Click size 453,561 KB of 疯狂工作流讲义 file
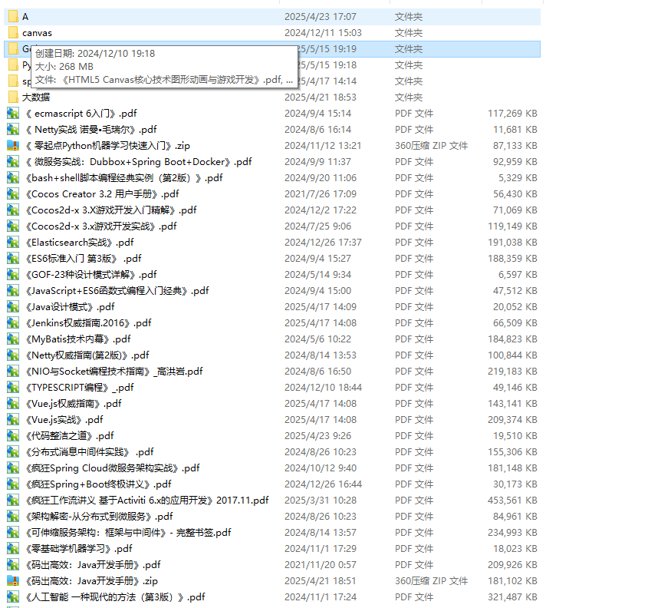 (x=512, y=501)
